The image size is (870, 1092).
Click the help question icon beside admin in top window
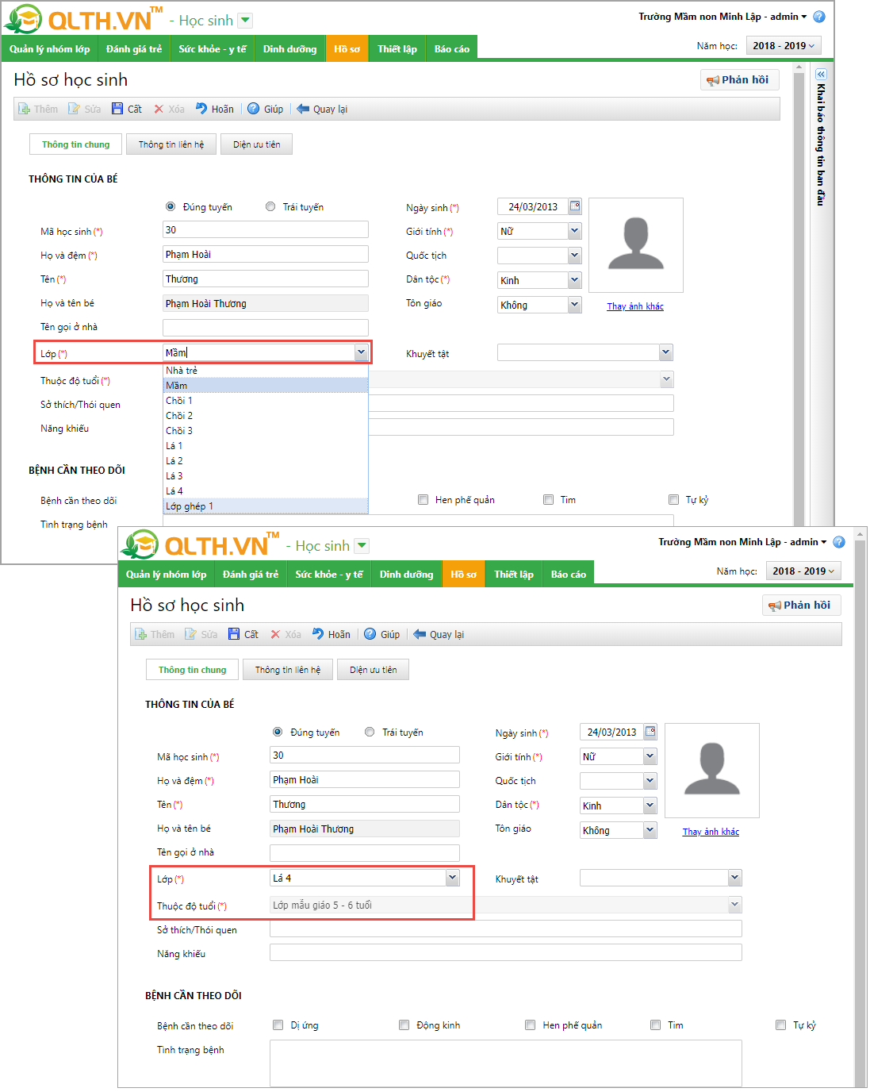[819, 17]
